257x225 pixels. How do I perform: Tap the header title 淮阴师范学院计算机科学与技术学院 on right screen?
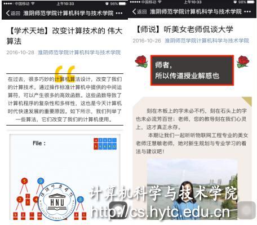[x=196, y=12]
